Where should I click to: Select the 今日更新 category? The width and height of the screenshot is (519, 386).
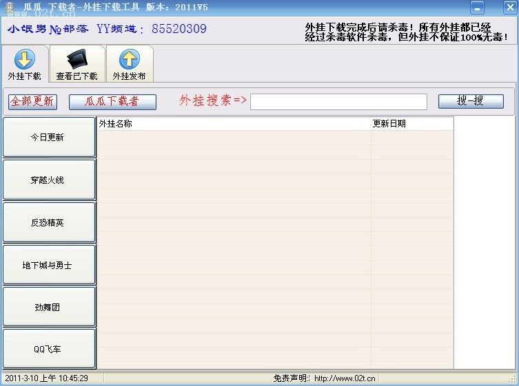click(x=49, y=138)
